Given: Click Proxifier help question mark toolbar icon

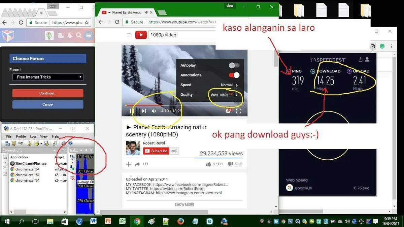Looking at the screenshot, I should point(70,143).
